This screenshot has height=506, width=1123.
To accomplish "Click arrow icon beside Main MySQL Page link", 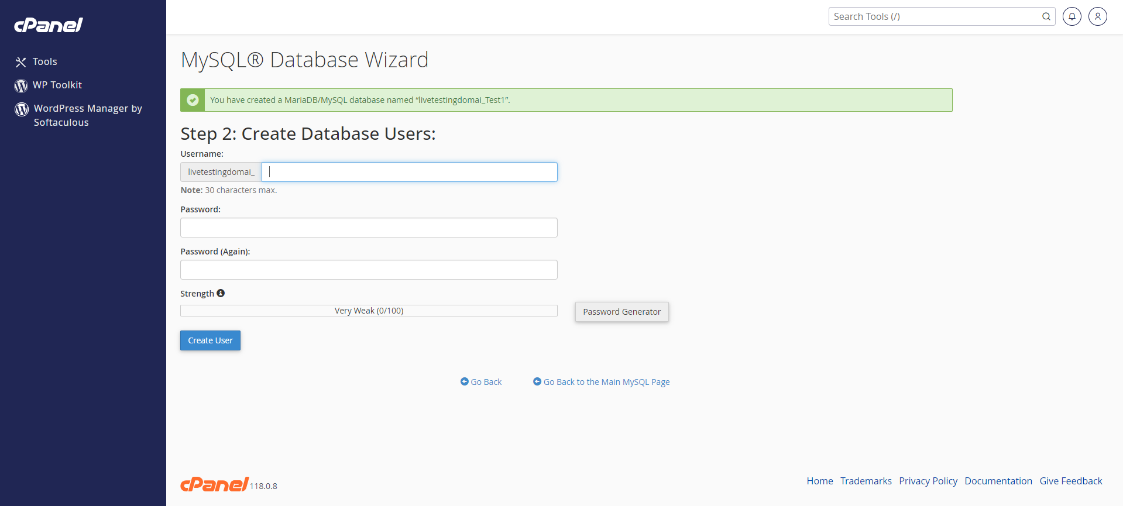I will (537, 381).
